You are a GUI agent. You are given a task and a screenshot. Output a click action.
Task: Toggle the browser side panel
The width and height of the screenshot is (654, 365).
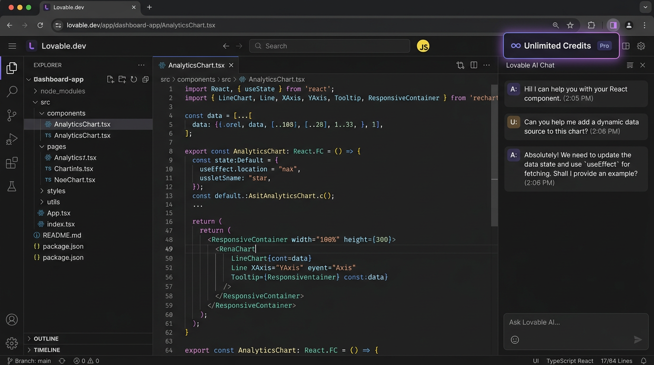[613, 25]
